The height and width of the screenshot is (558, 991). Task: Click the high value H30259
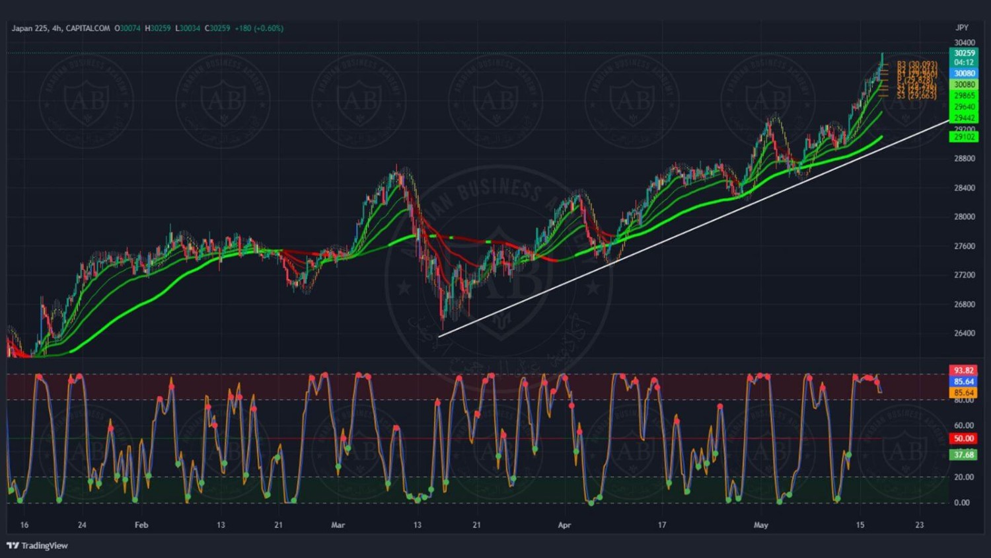coord(158,28)
